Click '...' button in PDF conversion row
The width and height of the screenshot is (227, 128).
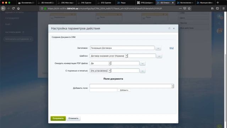click(143, 63)
